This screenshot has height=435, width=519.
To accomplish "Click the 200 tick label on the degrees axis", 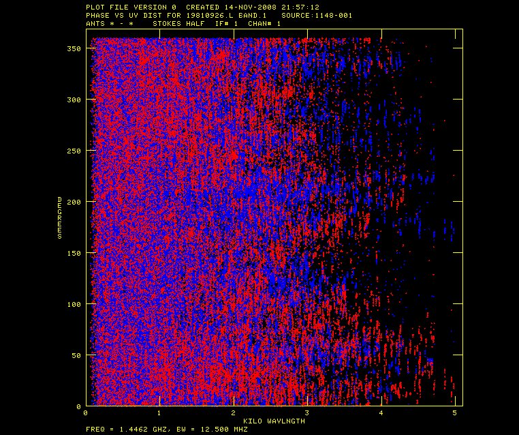I will point(74,202).
